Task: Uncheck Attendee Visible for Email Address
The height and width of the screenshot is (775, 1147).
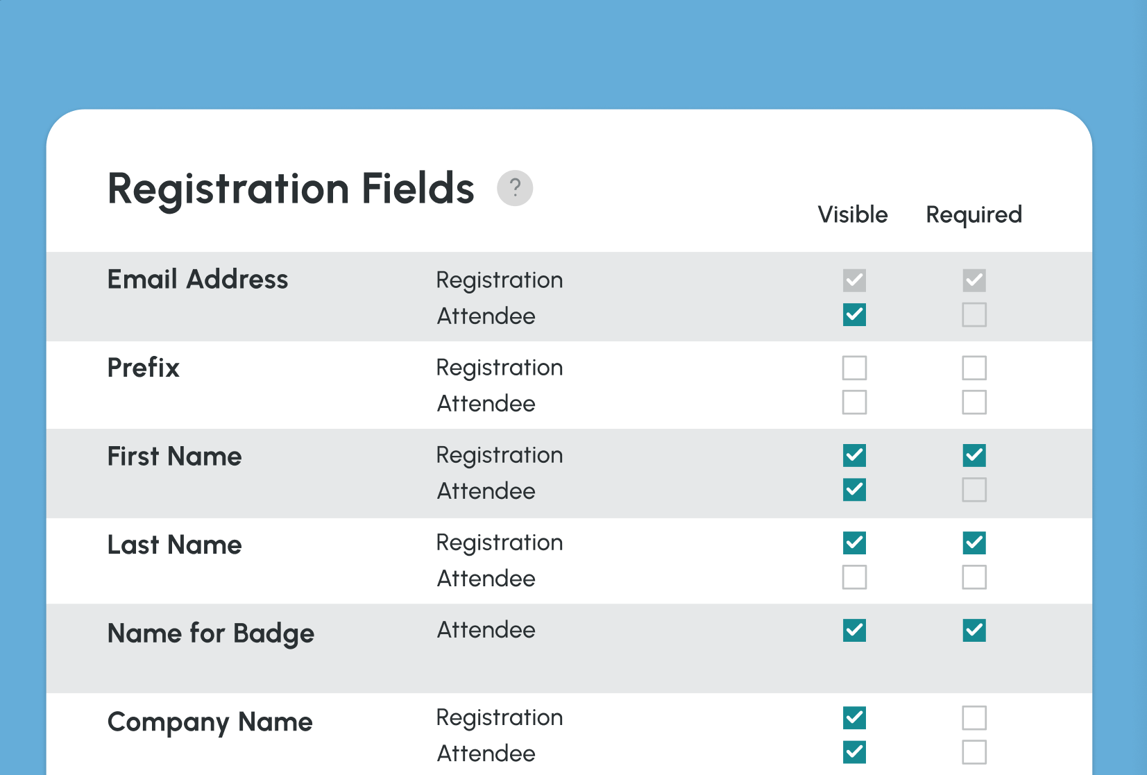Action: coord(854,315)
